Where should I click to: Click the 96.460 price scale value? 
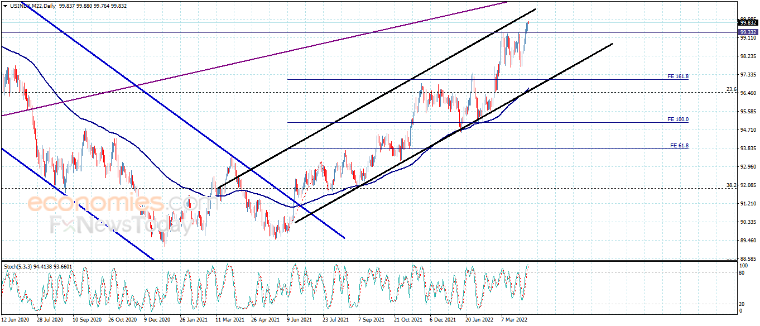(x=748, y=93)
